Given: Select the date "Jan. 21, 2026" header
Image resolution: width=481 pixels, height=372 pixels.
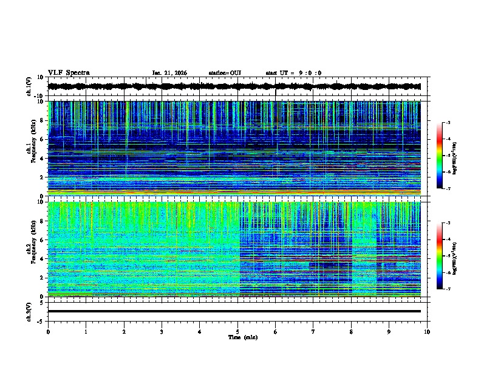Looking at the screenshot, I should click(x=169, y=73).
